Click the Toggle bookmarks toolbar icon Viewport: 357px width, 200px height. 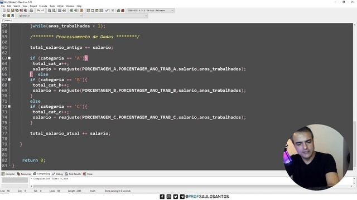(x=8, y=16)
